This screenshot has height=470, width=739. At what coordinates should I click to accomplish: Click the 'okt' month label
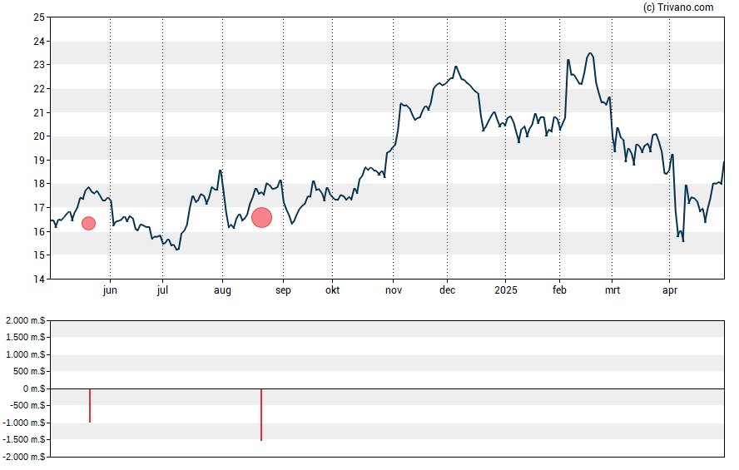click(332, 290)
